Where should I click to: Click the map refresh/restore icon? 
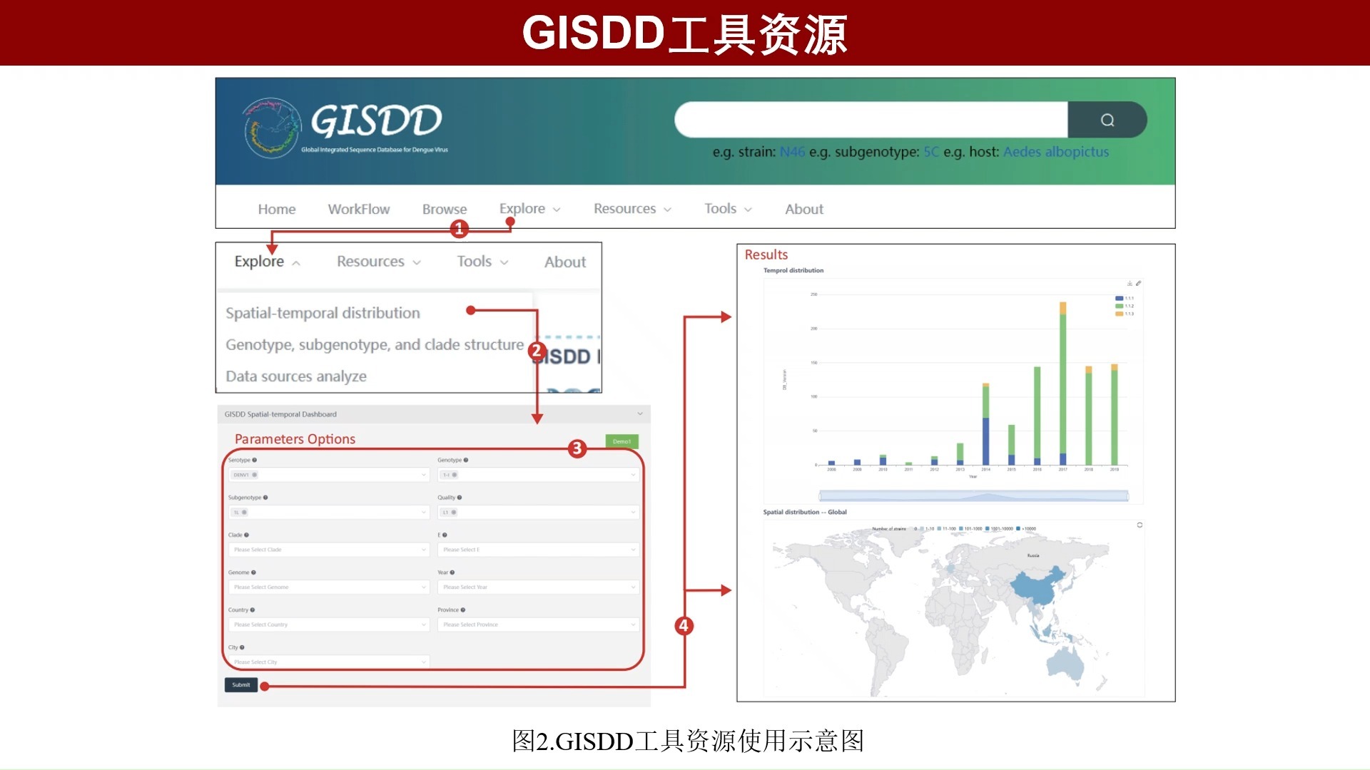tap(1140, 525)
